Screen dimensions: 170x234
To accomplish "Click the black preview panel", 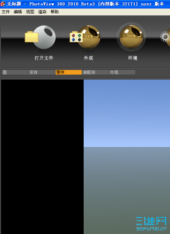I will pyautogui.click(x=42, y=157).
